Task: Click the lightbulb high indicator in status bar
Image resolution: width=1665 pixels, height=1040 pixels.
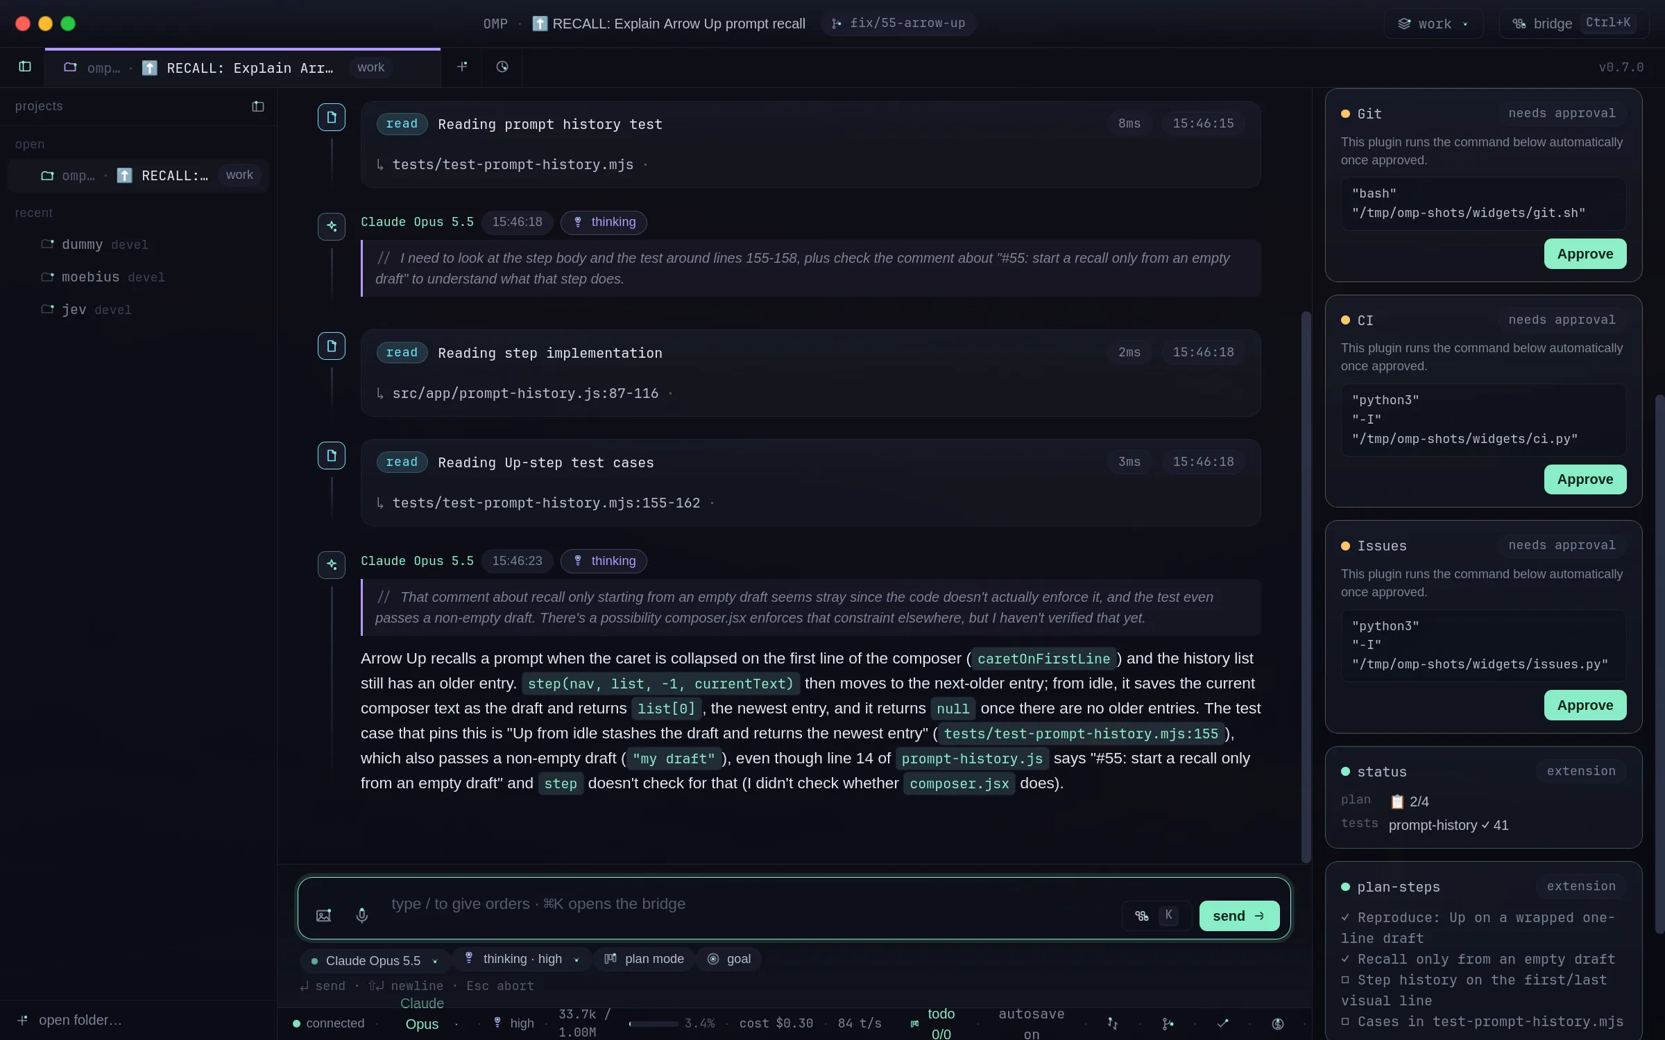Action: tap(513, 1023)
